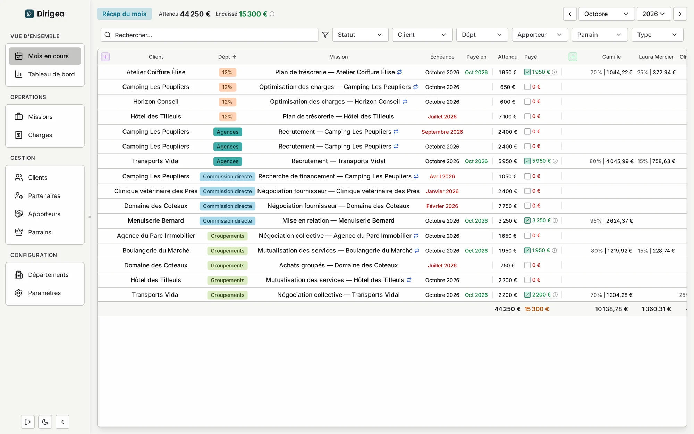Click recurring icon on Agence du Parc Immobilier mission

[416, 236]
